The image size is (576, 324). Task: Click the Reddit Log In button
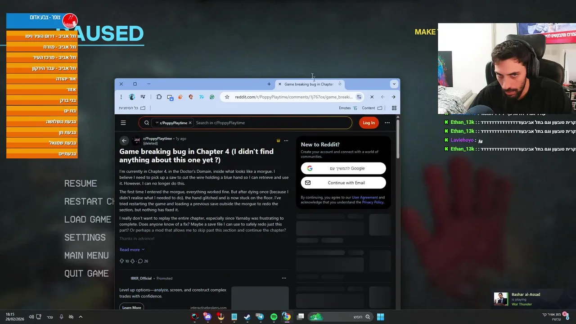369,123
